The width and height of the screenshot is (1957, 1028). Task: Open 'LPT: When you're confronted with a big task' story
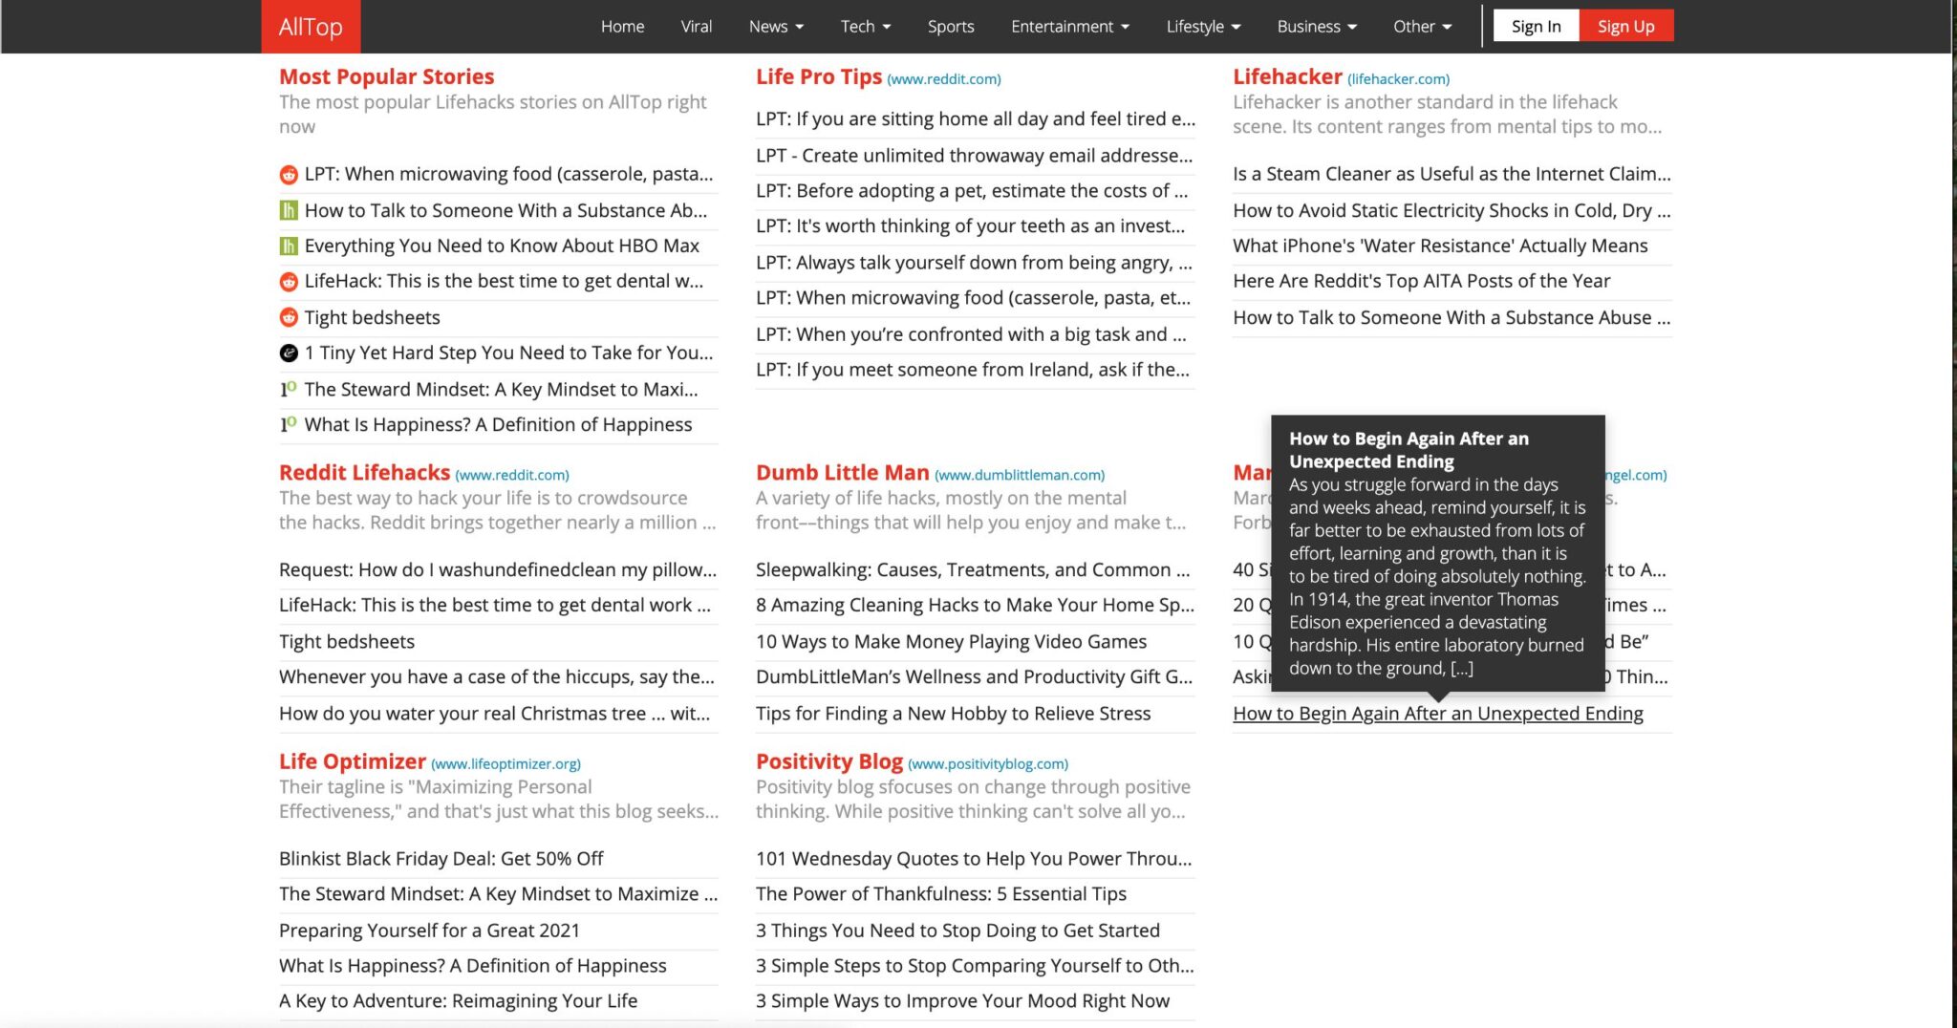click(971, 334)
